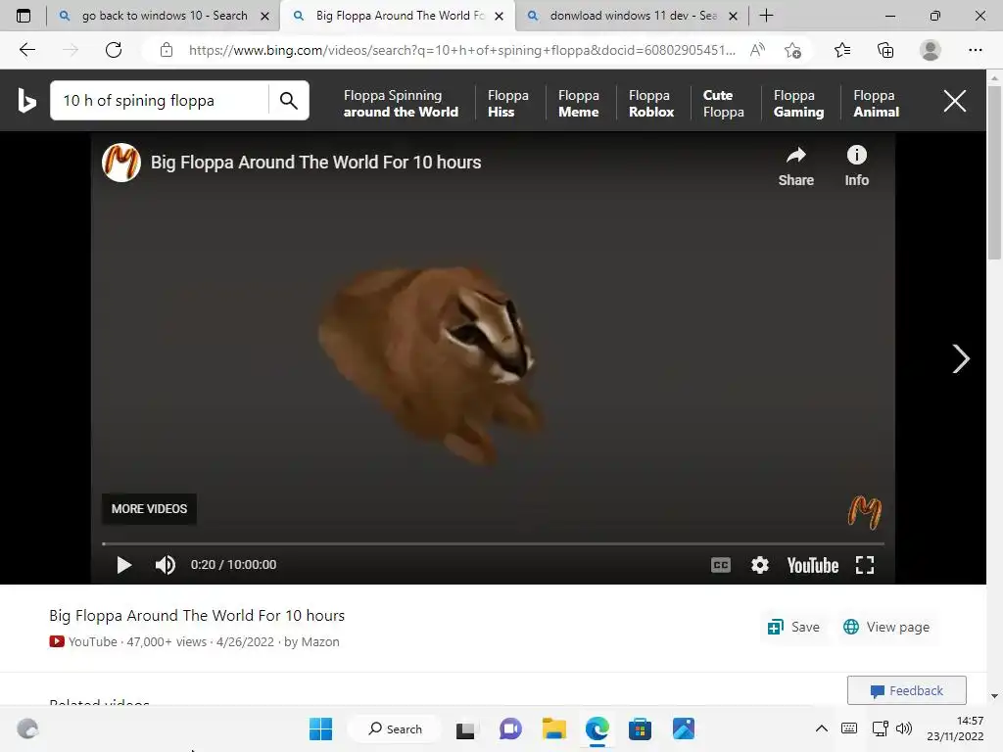Open the Feedback button

(906, 690)
